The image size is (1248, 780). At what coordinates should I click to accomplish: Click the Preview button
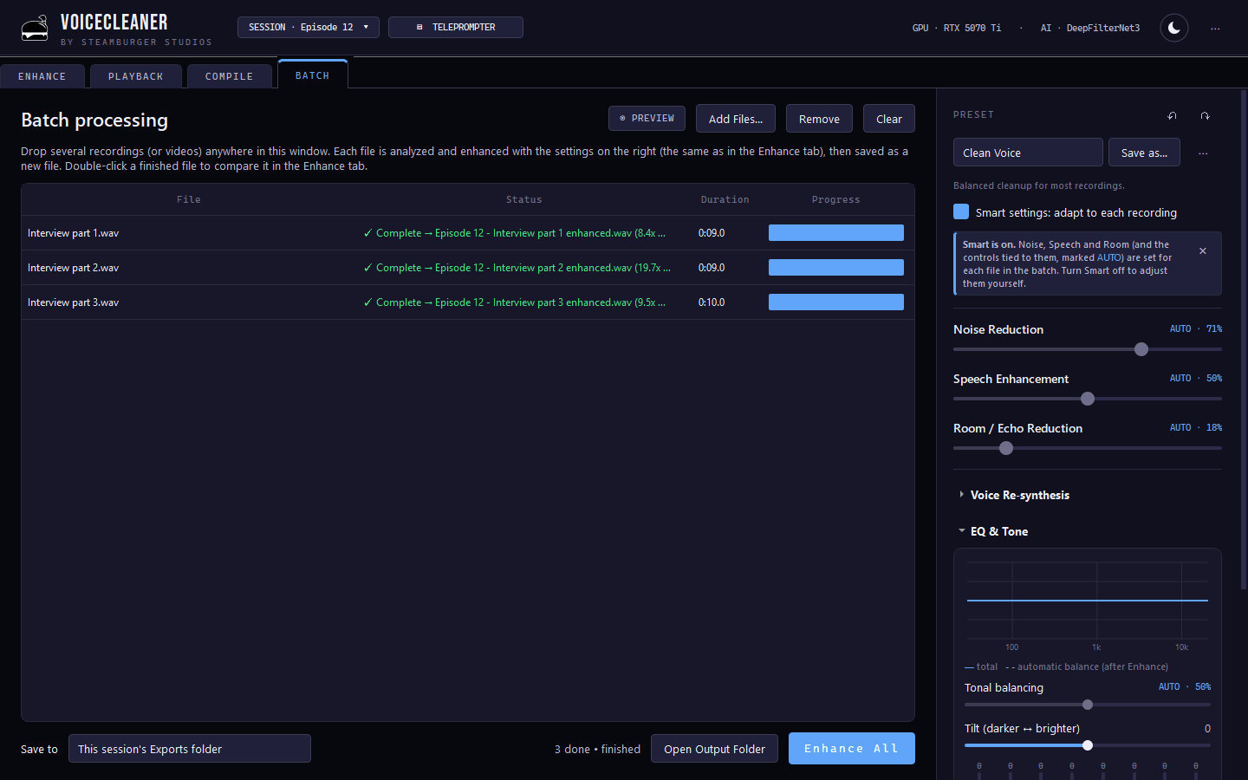pos(647,118)
